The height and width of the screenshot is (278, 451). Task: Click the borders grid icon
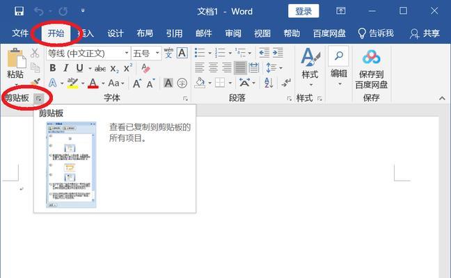click(x=220, y=83)
